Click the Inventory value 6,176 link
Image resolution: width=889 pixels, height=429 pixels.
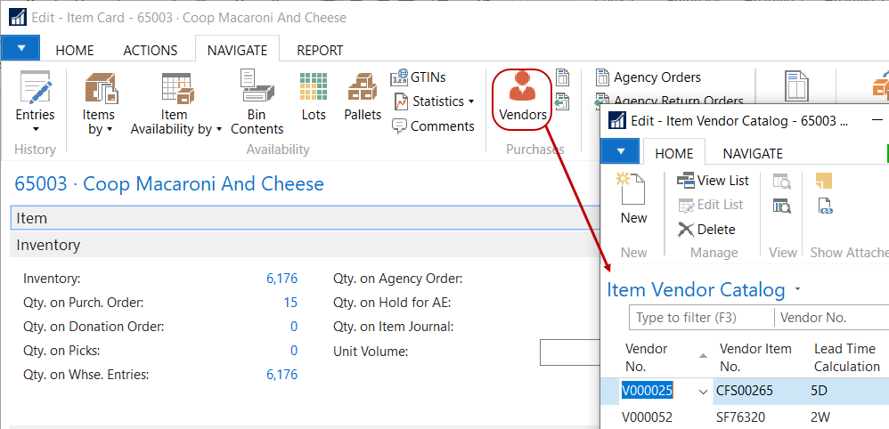281,279
